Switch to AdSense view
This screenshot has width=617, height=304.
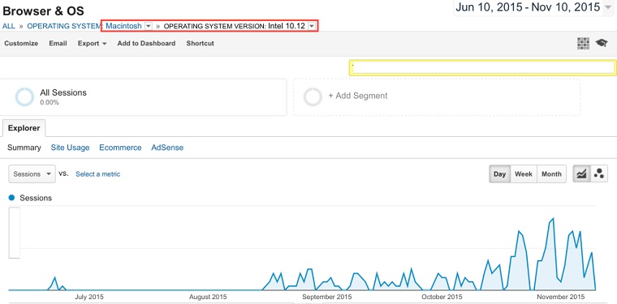167,148
